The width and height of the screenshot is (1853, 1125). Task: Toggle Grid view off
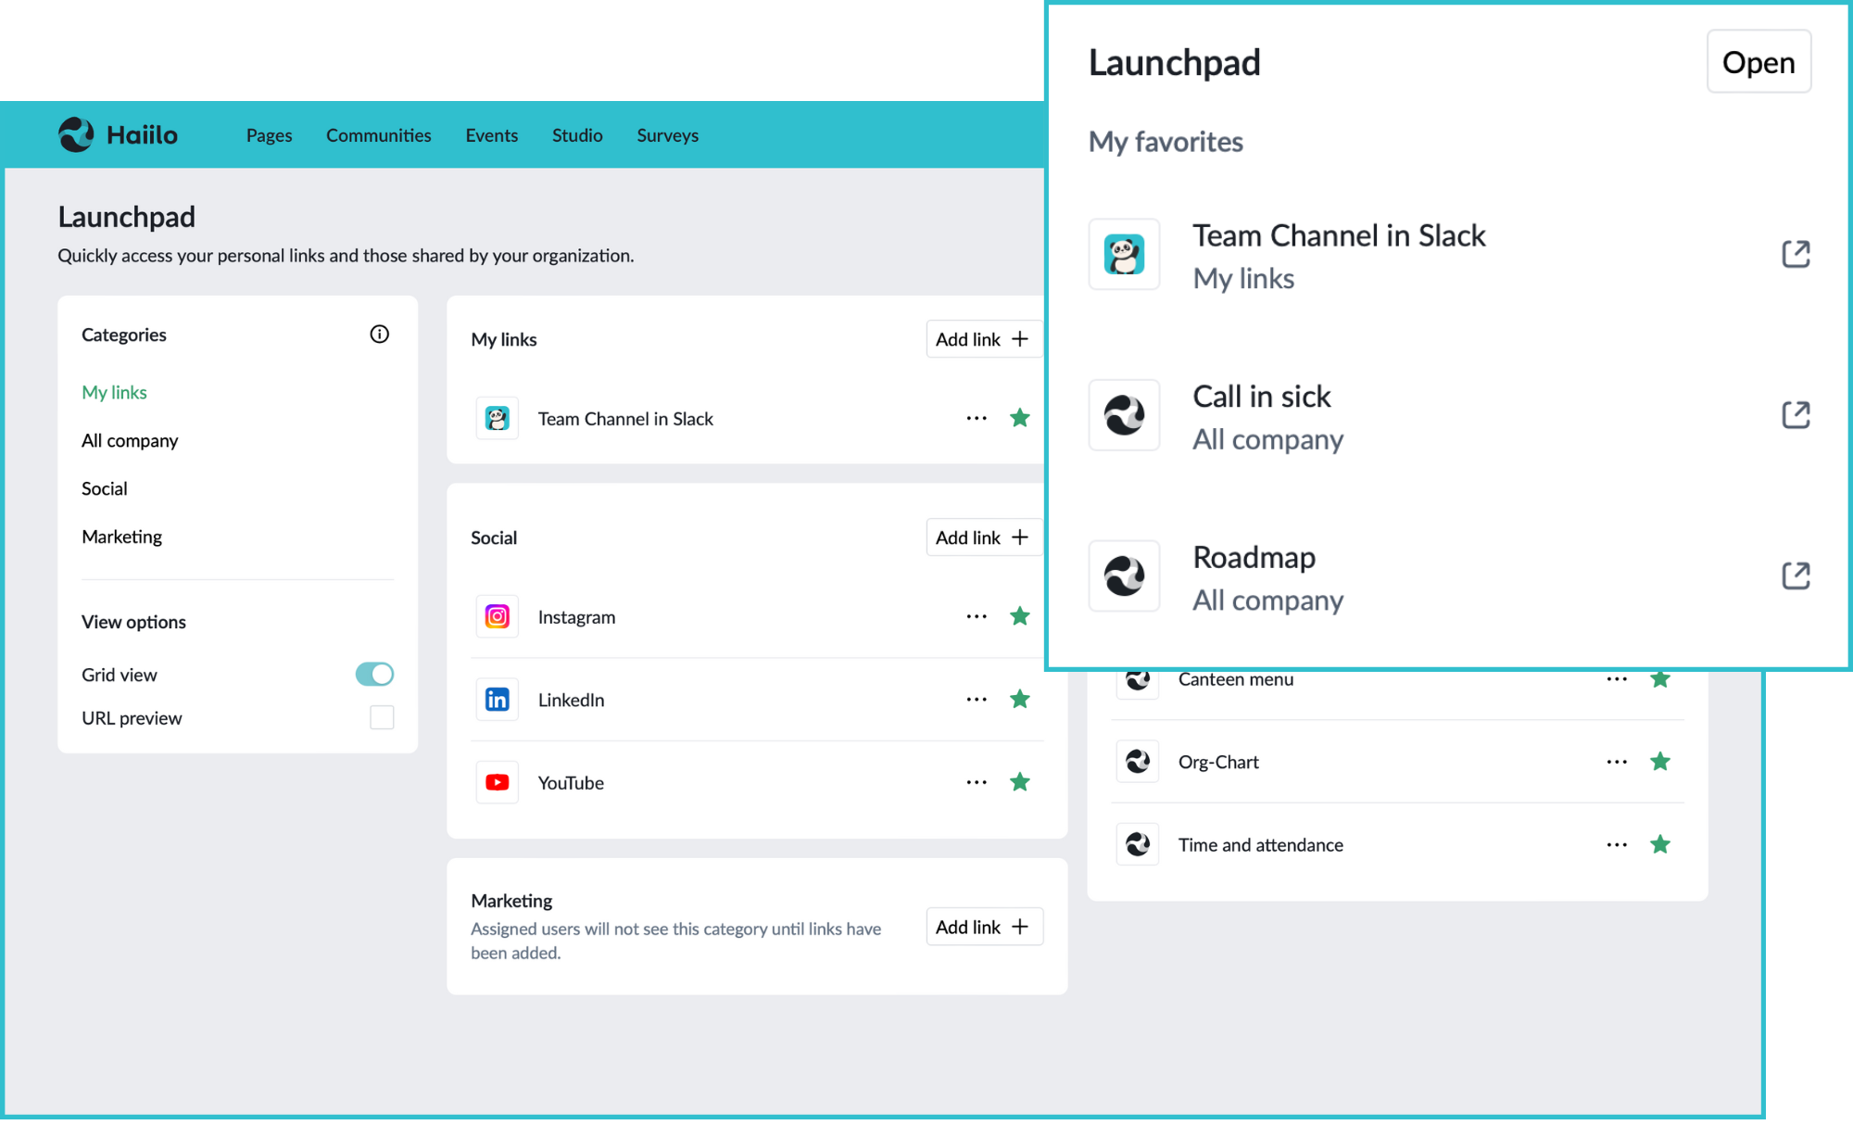point(373,674)
